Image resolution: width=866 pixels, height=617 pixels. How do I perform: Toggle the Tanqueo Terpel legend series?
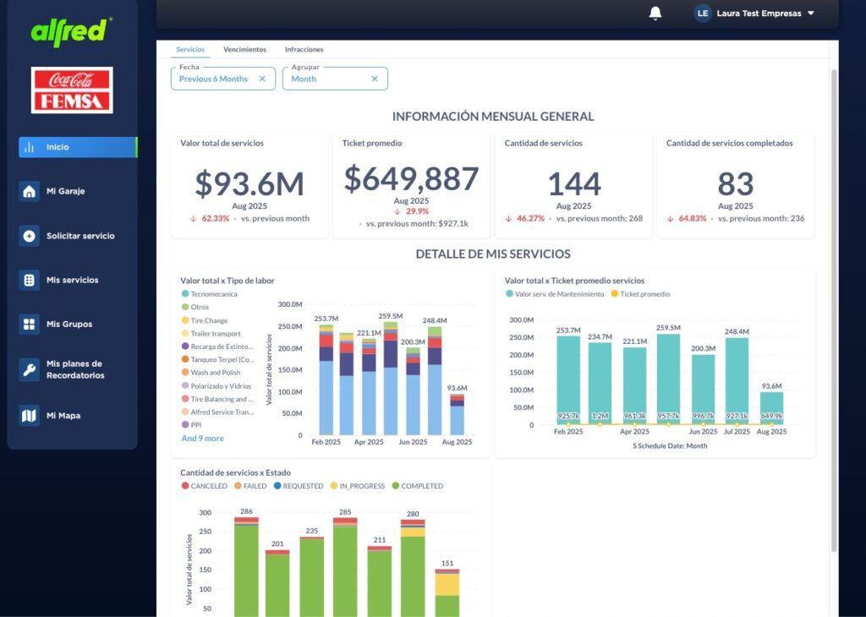(217, 359)
